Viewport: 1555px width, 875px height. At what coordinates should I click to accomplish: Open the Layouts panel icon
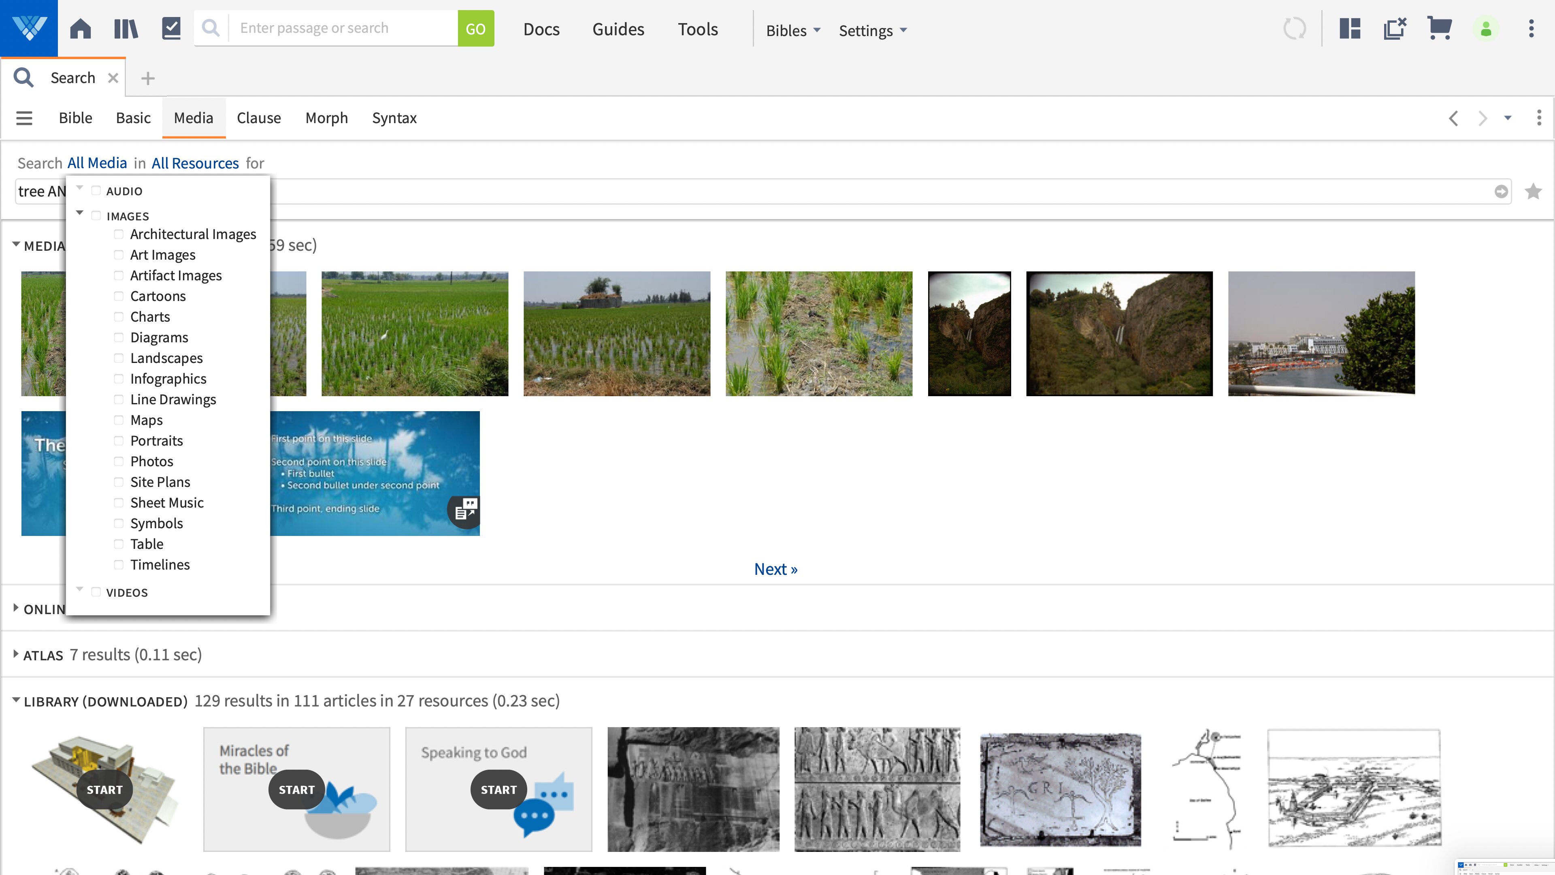(x=1350, y=28)
